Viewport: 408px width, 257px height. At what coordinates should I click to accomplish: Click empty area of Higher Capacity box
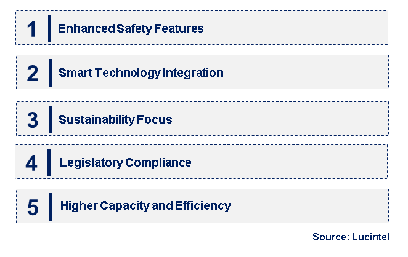(309, 206)
